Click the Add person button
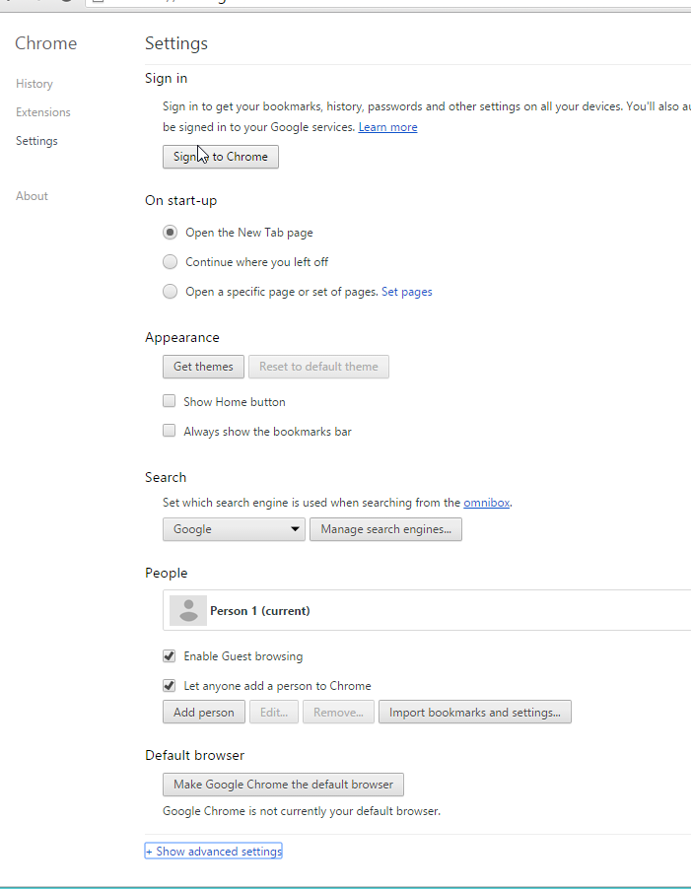The height and width of the screenshot is (889, 691). click(204, 713)
